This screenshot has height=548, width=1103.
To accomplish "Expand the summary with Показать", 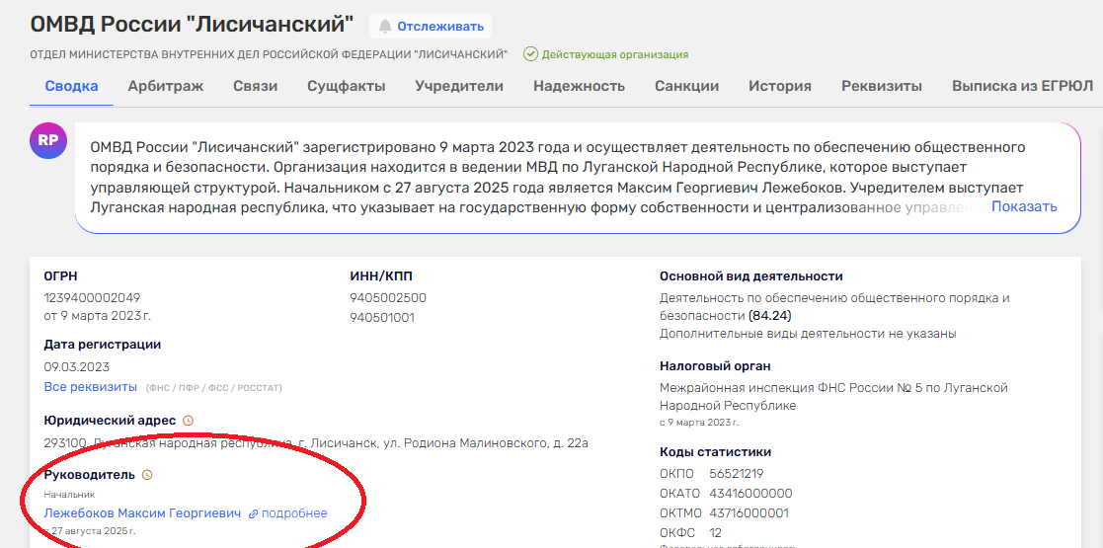I will 1024,206.
